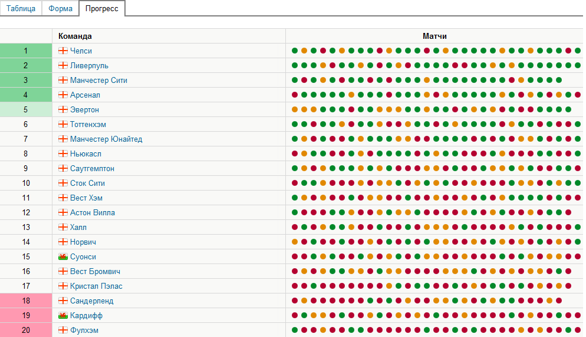Image resolution: width=586 pixels, height=337 pixels.
Task: Click the flag icon beside Манчестер Юнайтед
Action: click(x=63, y=139)
